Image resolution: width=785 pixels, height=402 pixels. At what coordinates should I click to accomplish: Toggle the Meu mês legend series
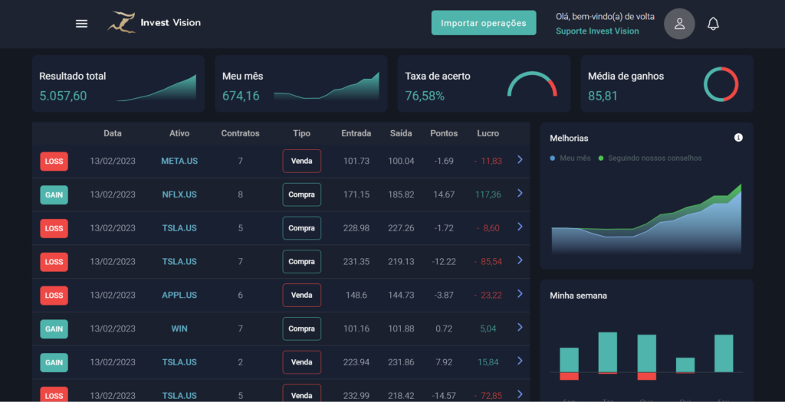tap(570, 158)
